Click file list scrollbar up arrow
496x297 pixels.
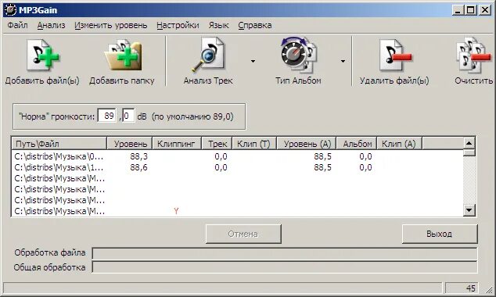point(469,143)
